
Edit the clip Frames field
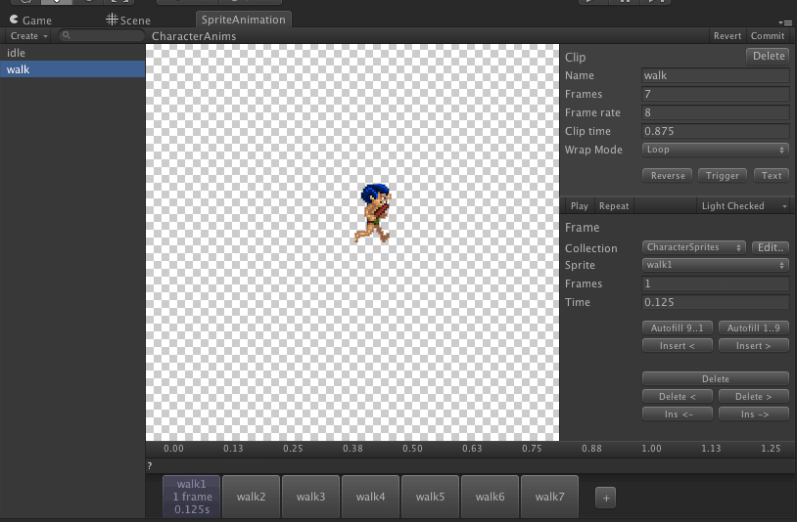pyautogui.click(x=715, y=94)
